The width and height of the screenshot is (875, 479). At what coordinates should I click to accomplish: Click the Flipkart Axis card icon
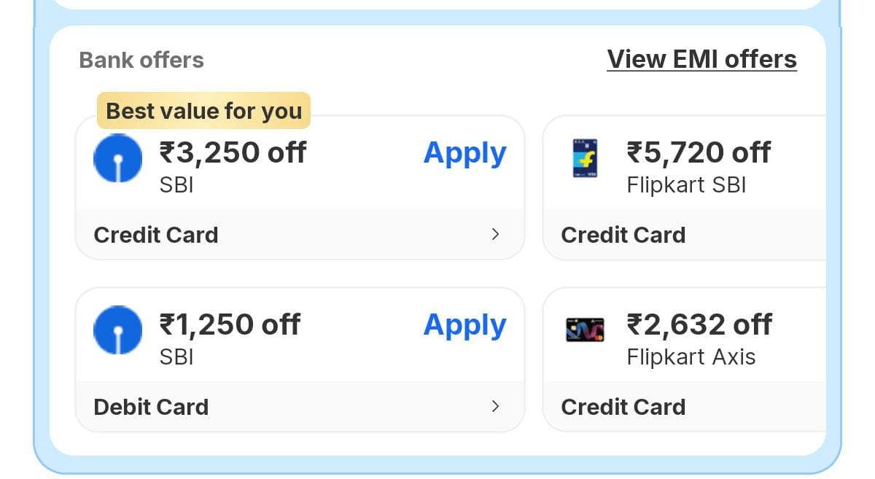pyautogui.click(x=586, y=330)
